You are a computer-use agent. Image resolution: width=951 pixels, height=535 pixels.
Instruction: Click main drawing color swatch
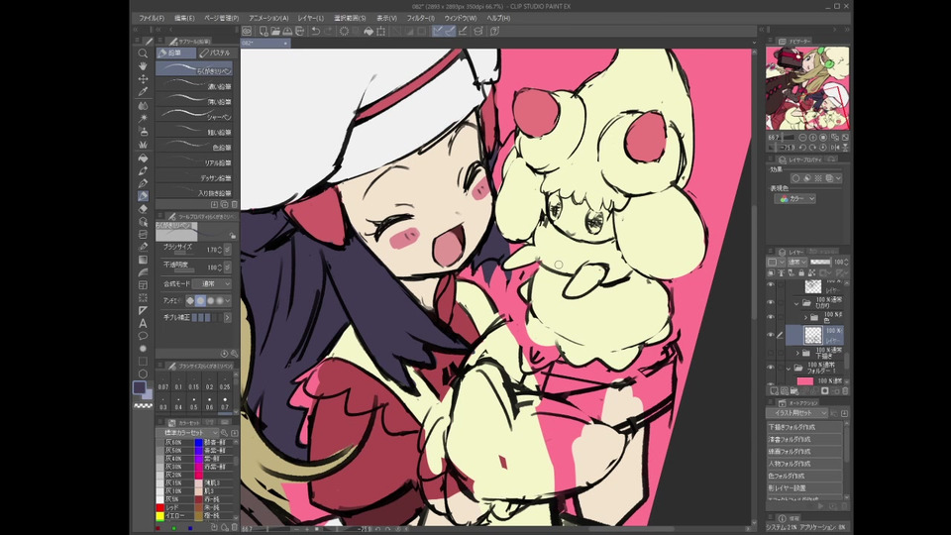140,387
